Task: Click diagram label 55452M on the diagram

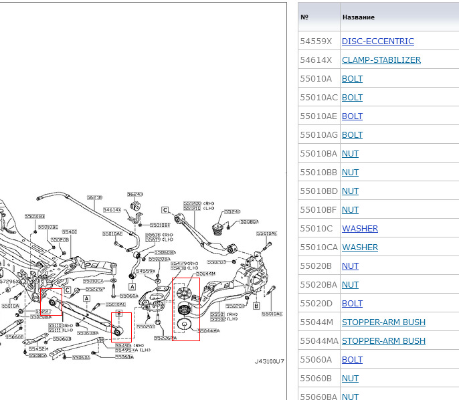Action: click(x=38, y=348)
